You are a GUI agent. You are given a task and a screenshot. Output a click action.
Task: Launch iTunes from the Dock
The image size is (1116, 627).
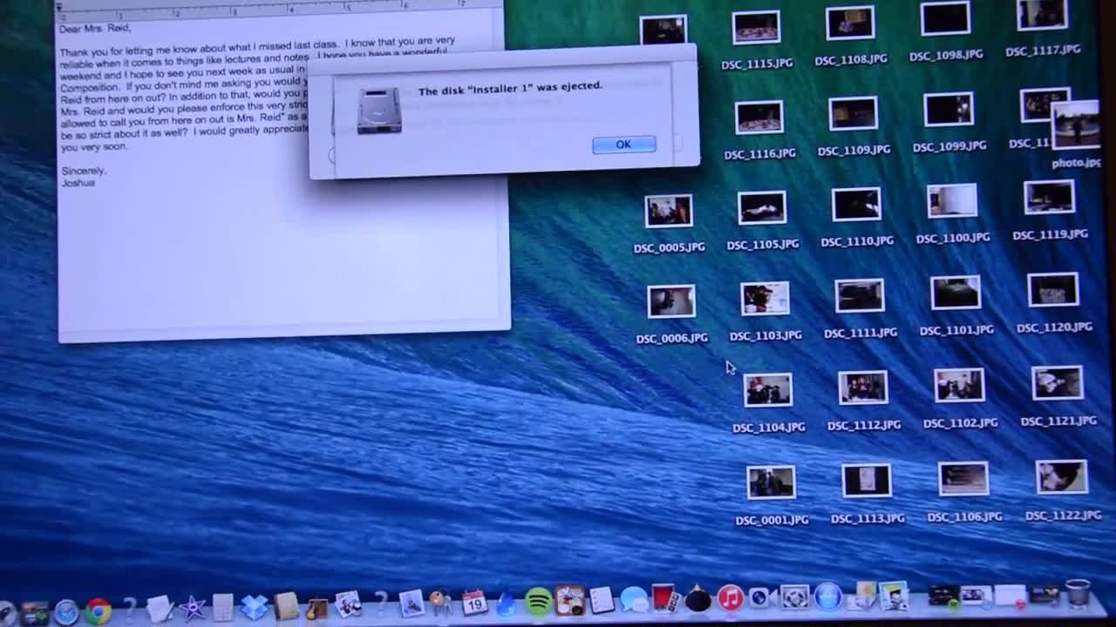[731, 597]
